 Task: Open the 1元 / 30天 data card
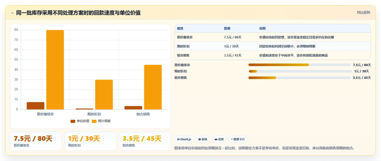point(90,141)
